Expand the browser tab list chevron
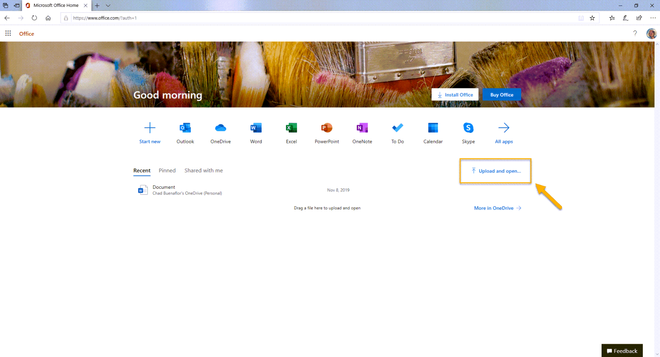The image size is (660, 357). (107, 6)
